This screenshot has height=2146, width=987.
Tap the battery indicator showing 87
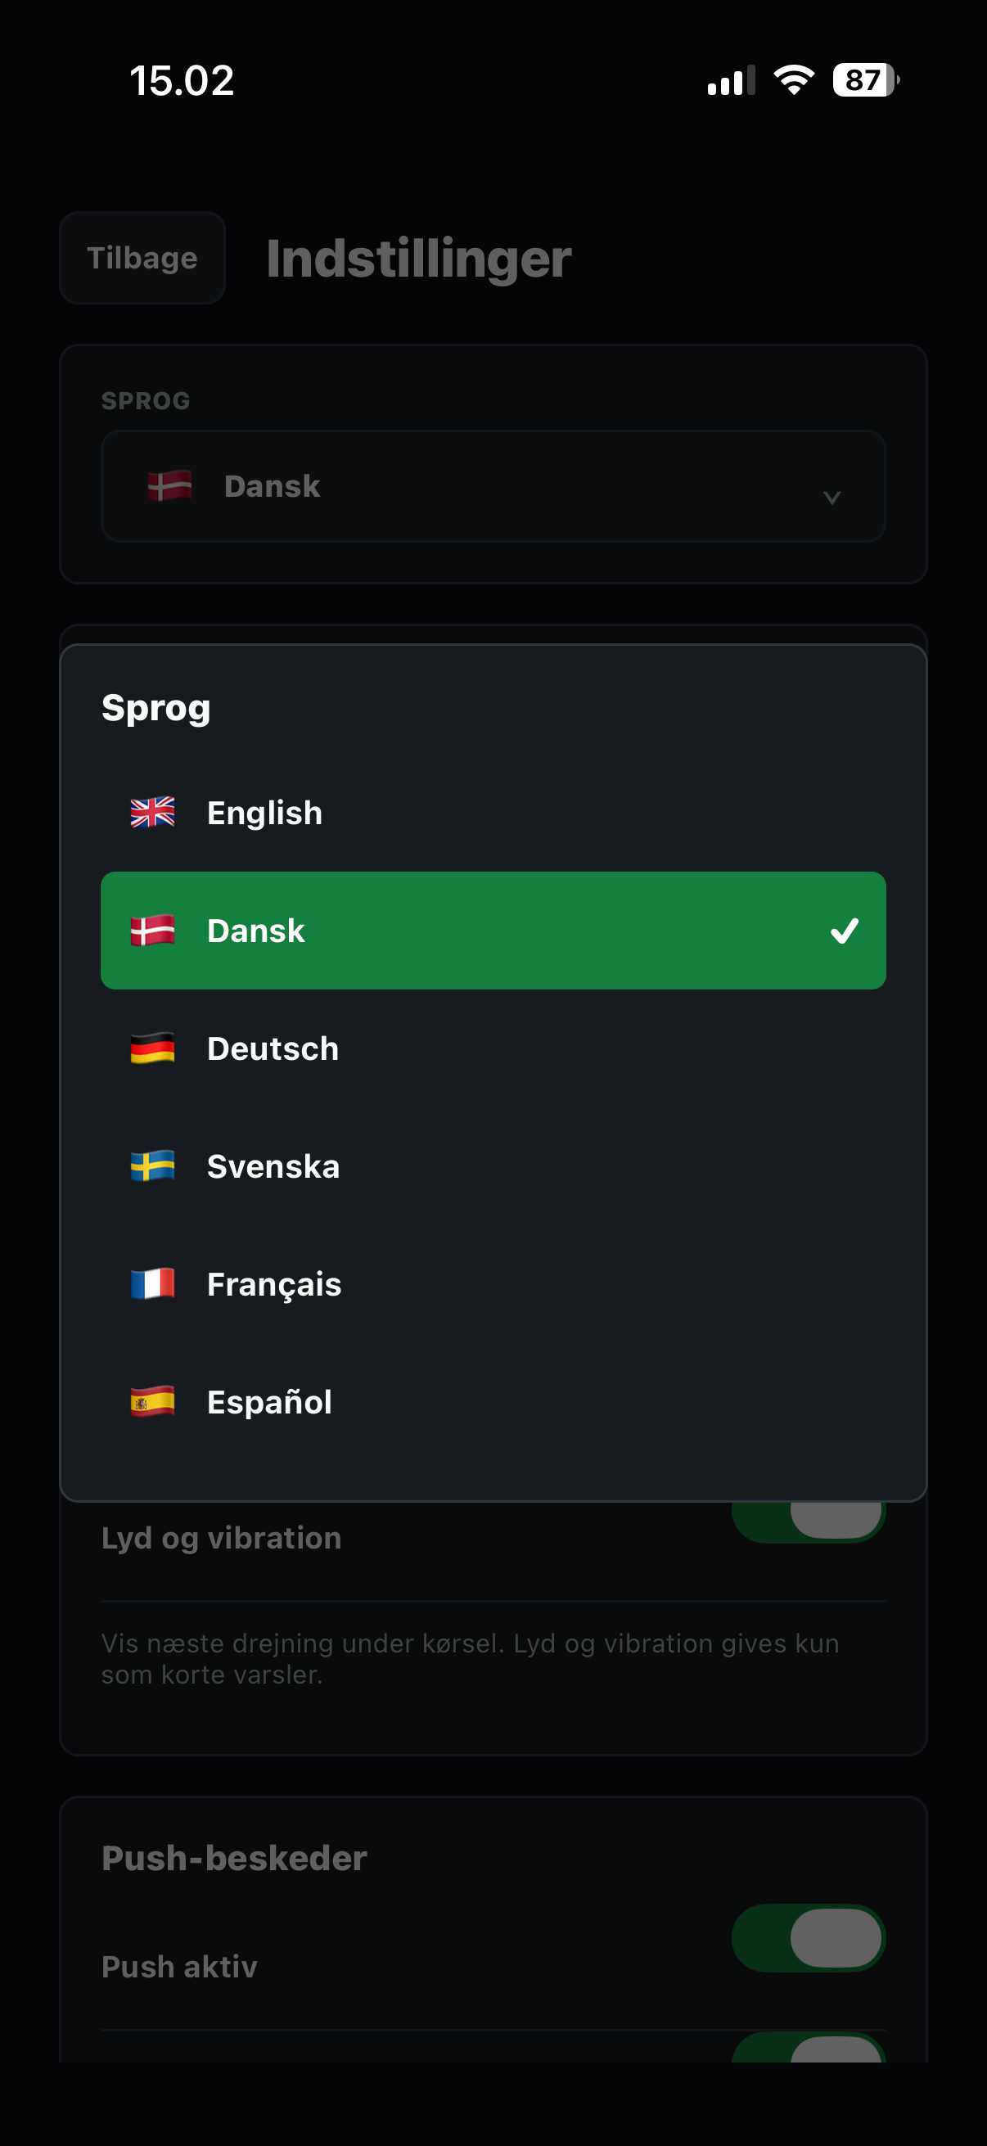click(x=865, y=80)
